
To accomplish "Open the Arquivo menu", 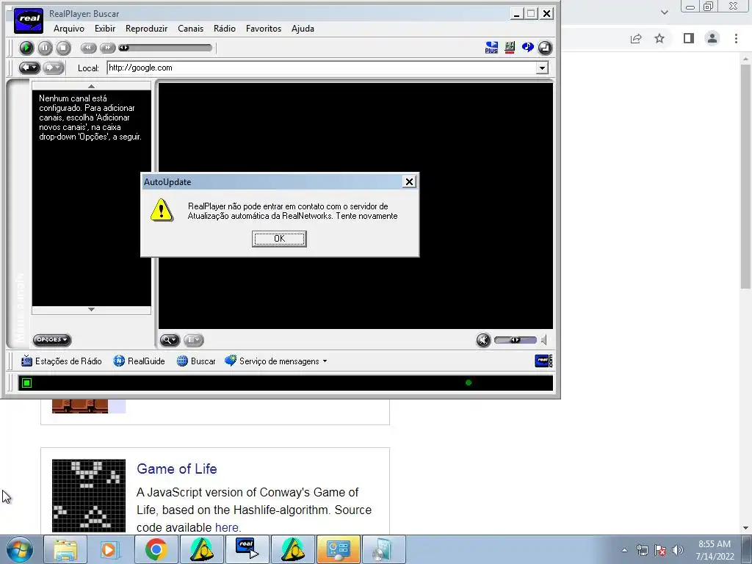I will [x=68, y=29].
